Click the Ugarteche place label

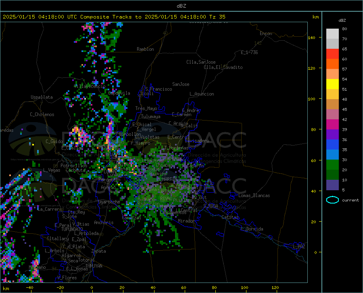[109, 202]
